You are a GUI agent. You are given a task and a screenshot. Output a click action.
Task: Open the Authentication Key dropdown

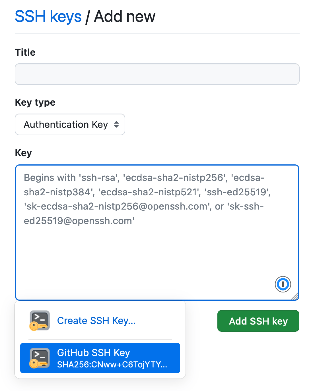(x=70, y=124)
